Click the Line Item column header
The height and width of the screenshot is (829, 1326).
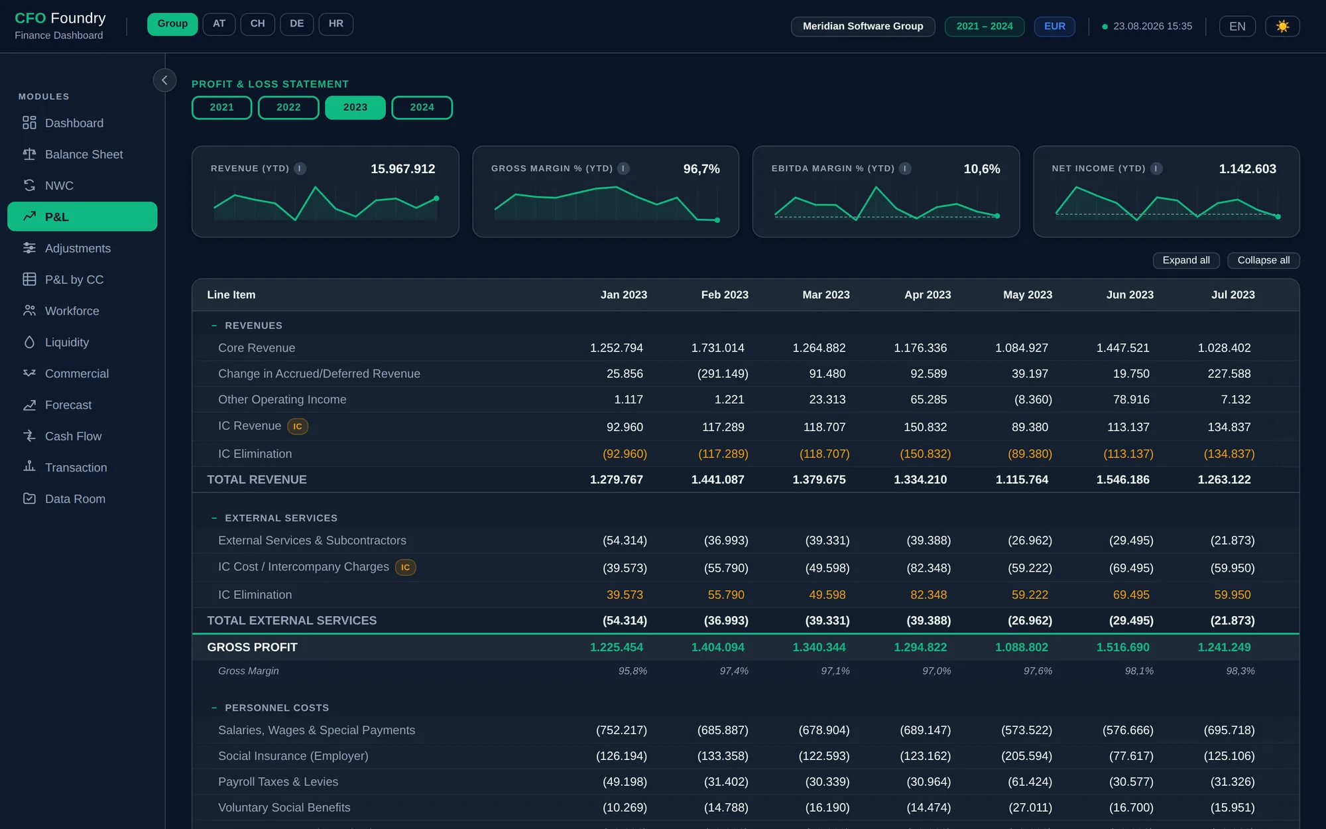231,294
